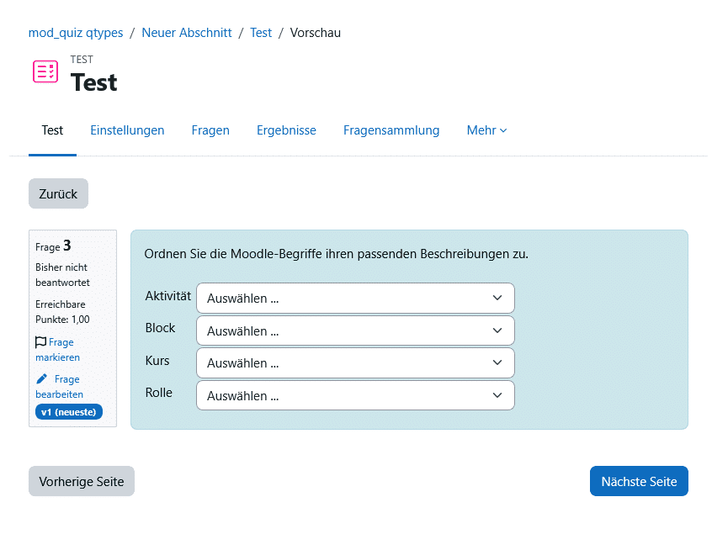Open the Fragen tab

pos(210,130)
